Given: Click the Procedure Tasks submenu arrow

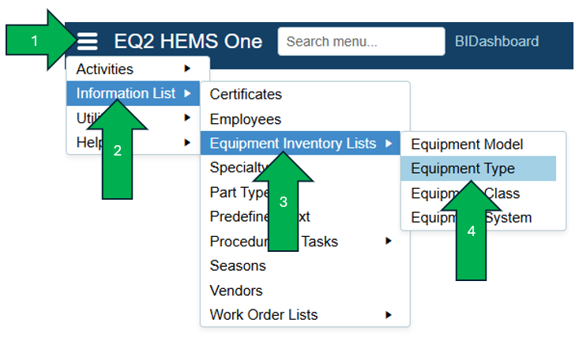Looking at the screenshot, I should (389, 241).
